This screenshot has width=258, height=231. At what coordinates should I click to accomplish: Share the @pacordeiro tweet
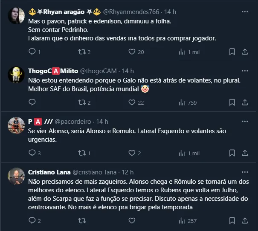pyautogui.click(x=245, y=153)
